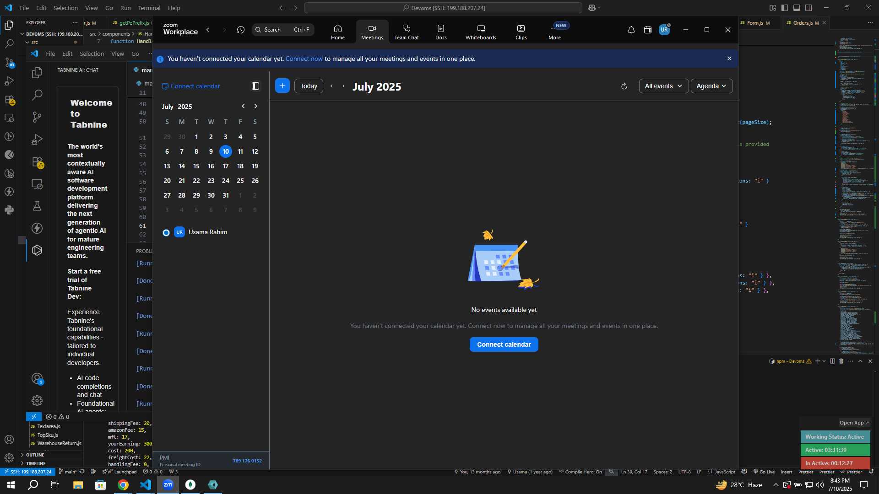Click the blue Connect calendar button
Image resolution: width=879 pixels, height=494 pixels.
click(504, 344)
